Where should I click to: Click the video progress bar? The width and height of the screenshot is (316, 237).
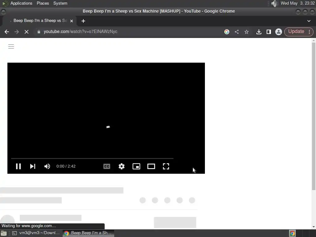point(92,158)
